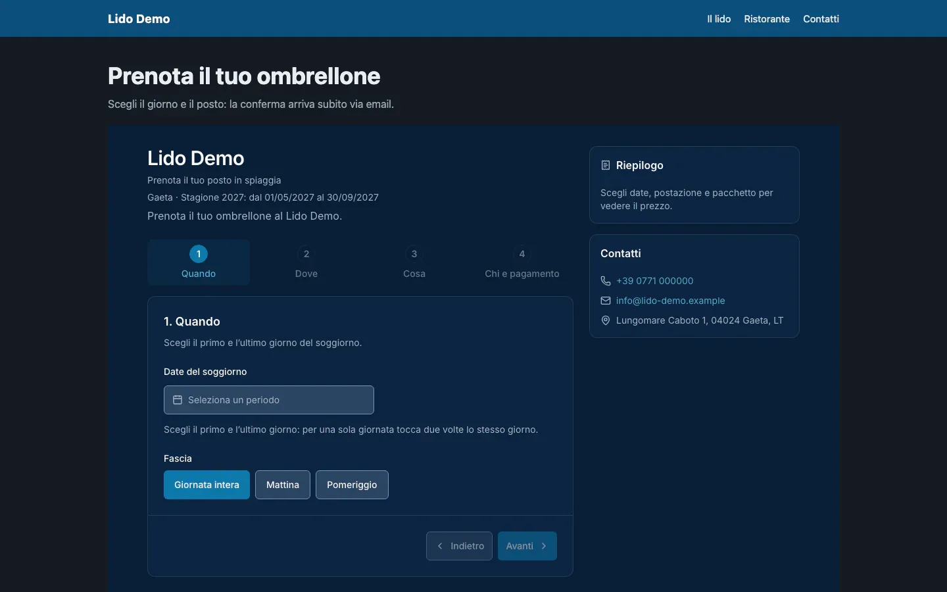Image resolution: width=947 pixels, height=592 pixels.
Task: Click the left chevron on Indietro
Action: point(440,546)
